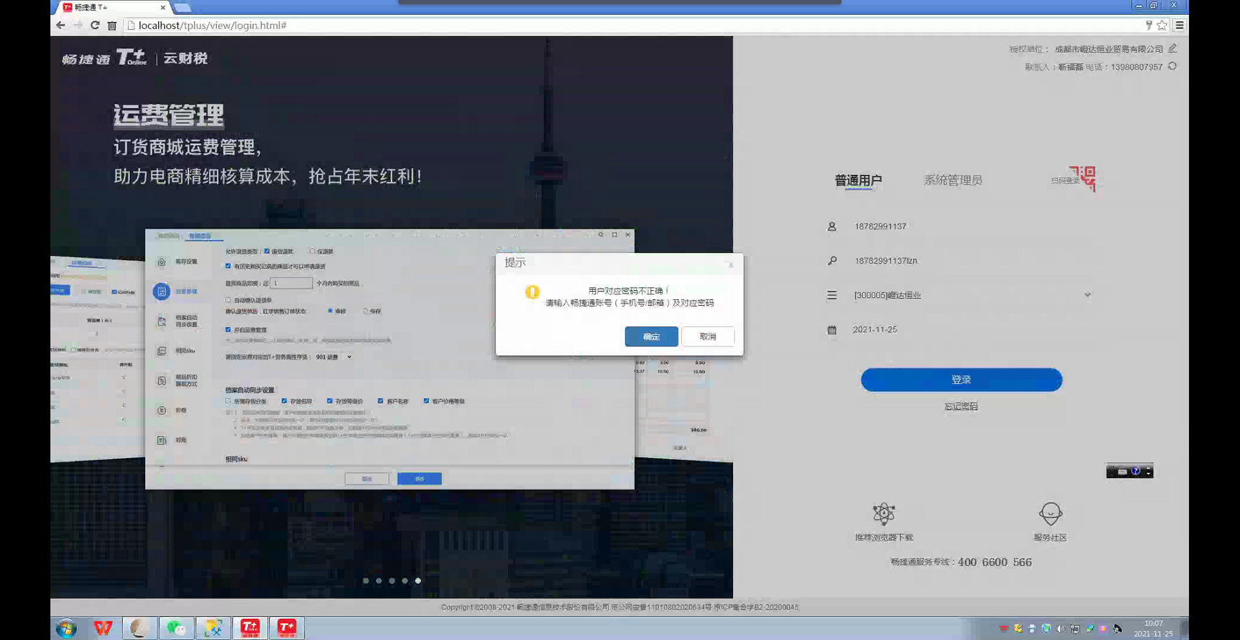Bookmark this page with the star
The width and height of the screenshot is (1240, 640).
[x=1162, y=25]
